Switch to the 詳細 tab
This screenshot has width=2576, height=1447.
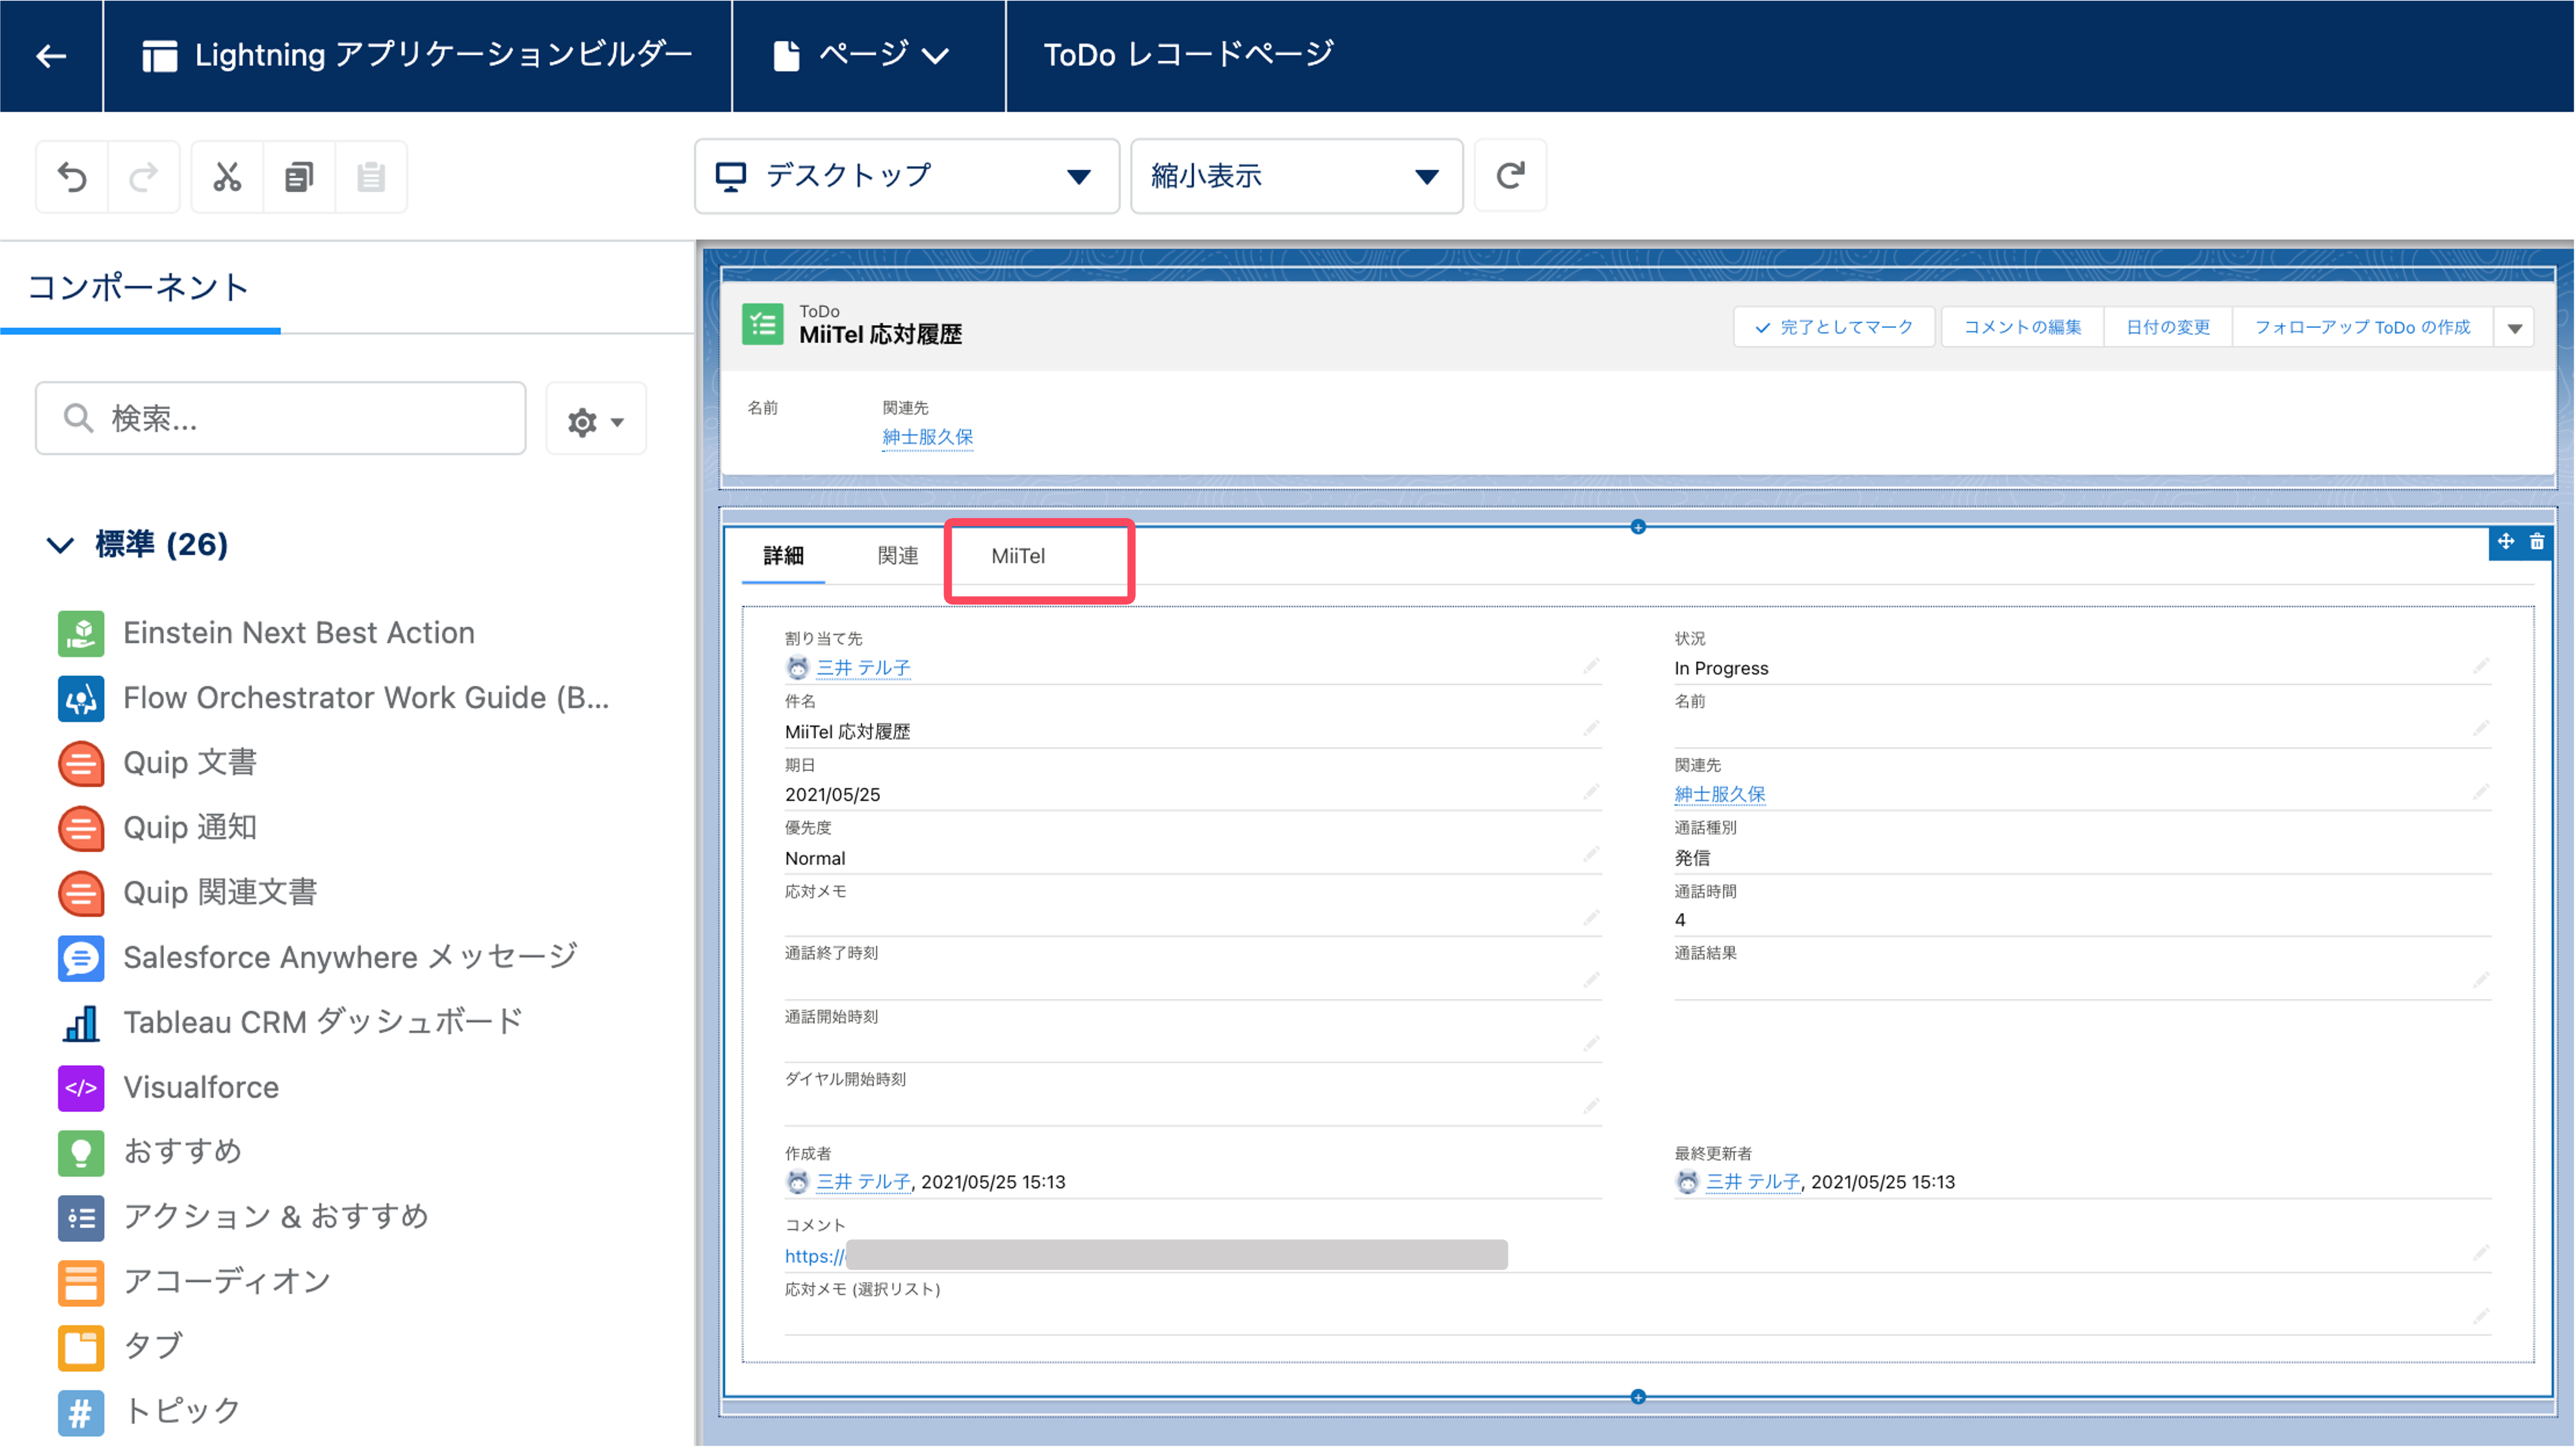(783, 557)
